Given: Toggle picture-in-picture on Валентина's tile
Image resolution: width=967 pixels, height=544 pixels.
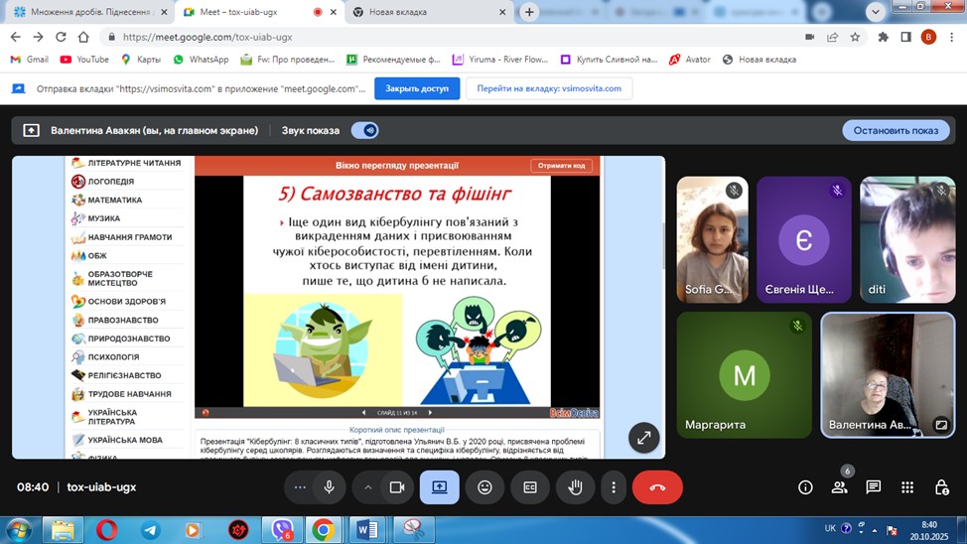Looking at the screenshot, I should point(941,425).
